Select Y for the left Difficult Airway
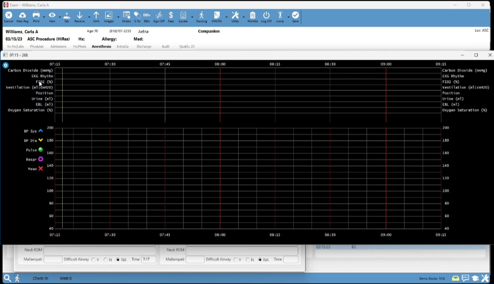The height and width of the screenshot is (284, 494). coord(94,260)
